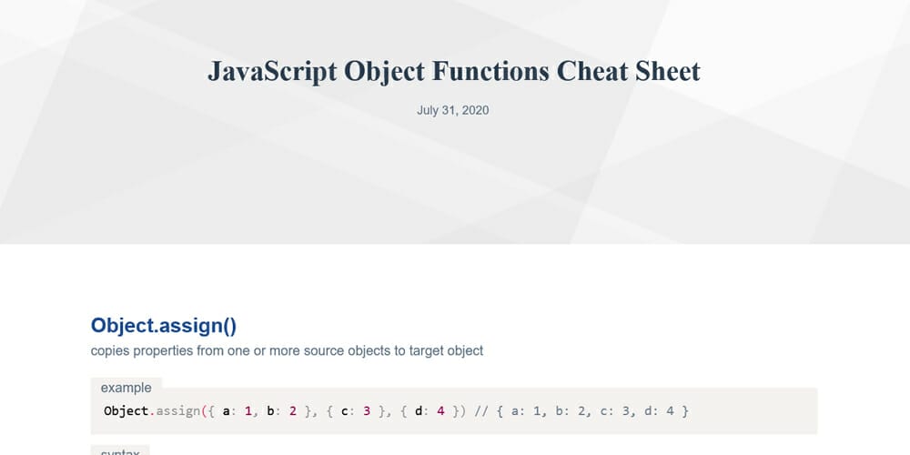This screenshot has width=910, height=455.
Task: Click the bold key "c" in second argument
Action: pyautogui.click(x=344, y=411)
